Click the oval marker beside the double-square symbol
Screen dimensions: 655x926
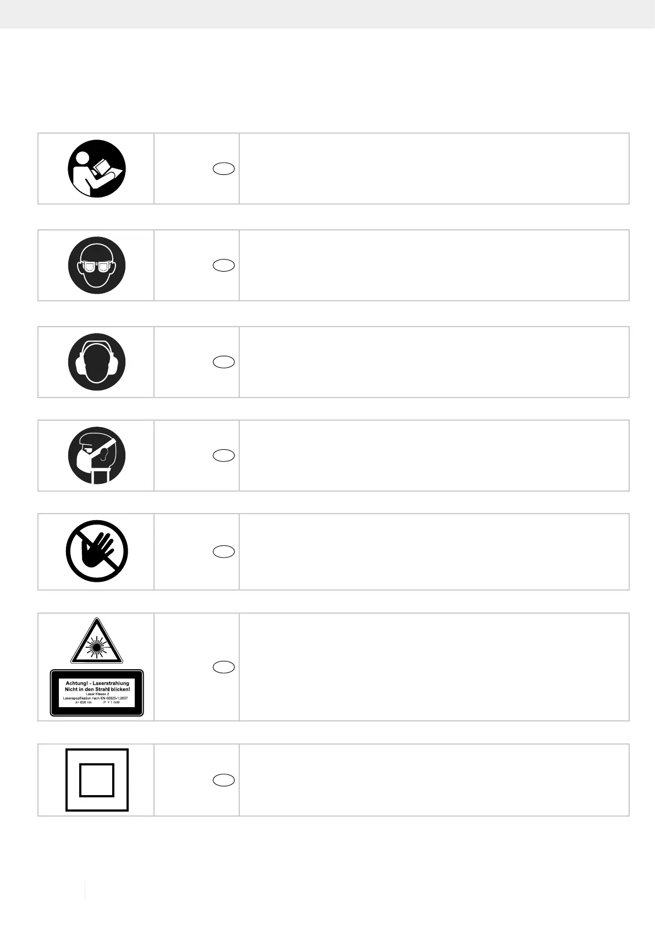(224, 780)
